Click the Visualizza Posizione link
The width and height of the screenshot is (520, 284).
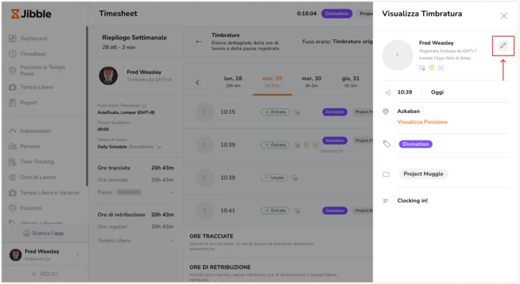click(x=422, y=122)
